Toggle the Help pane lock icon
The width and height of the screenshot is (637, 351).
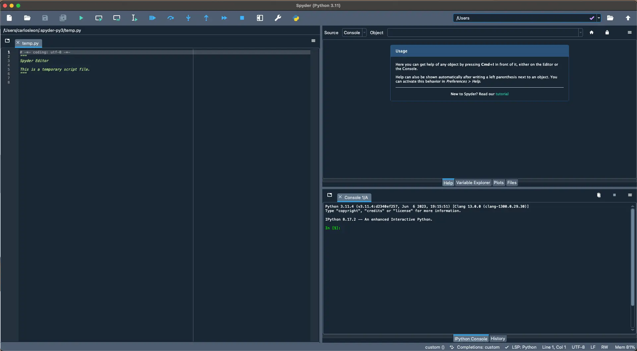click(x=607, y=33)
